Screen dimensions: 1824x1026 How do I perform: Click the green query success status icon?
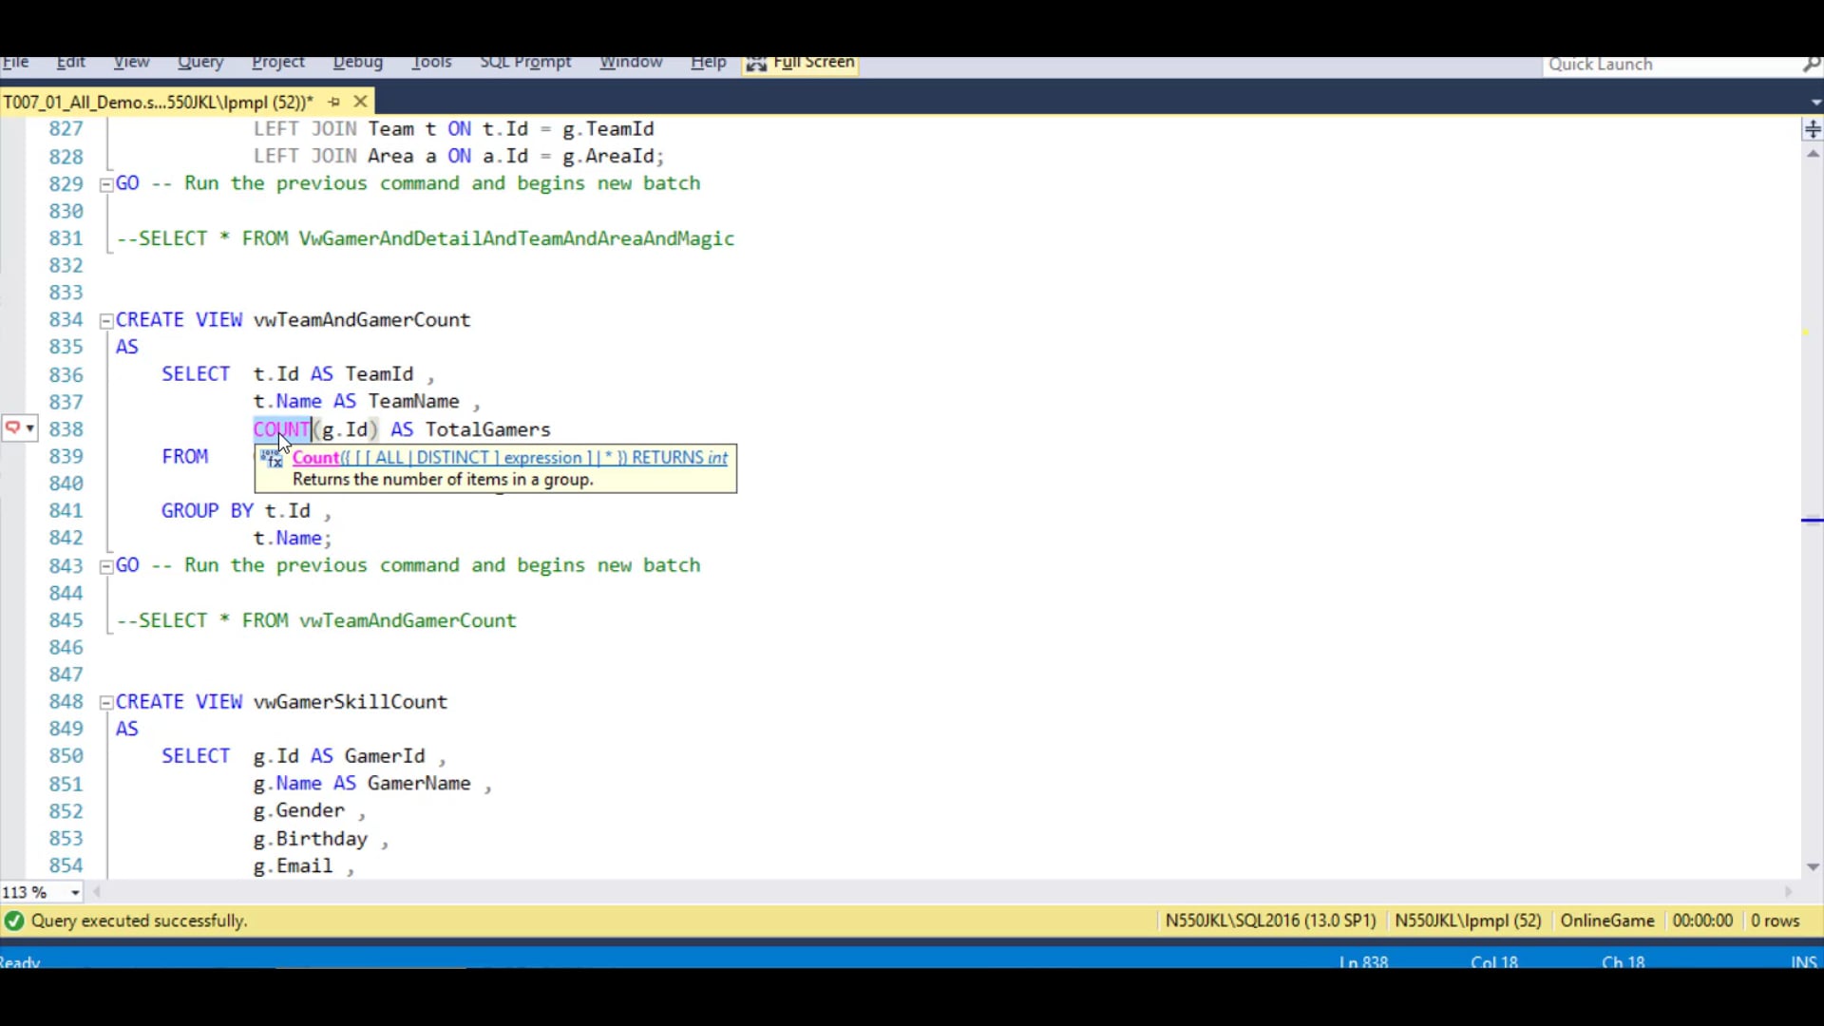14,921
